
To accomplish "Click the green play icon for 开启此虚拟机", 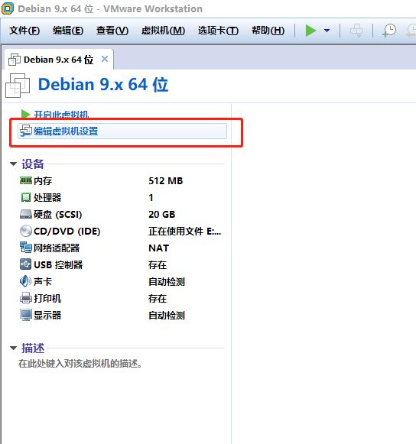I will (26, 114).
